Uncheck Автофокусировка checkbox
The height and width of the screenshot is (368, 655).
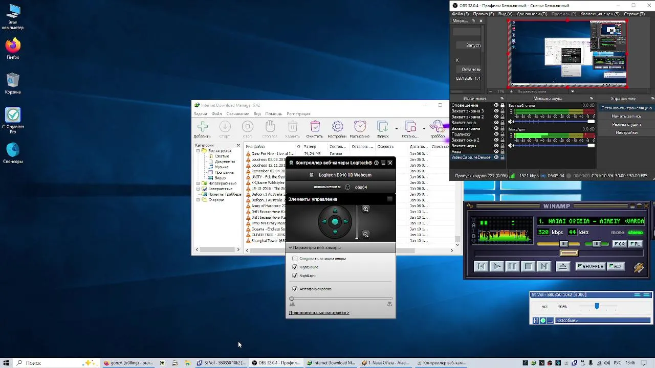click(295, 289)
